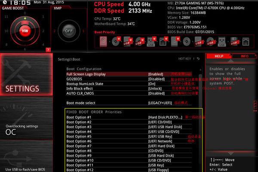Select the UEFI USB CD/DVD icon with U badge

point(140,41)
